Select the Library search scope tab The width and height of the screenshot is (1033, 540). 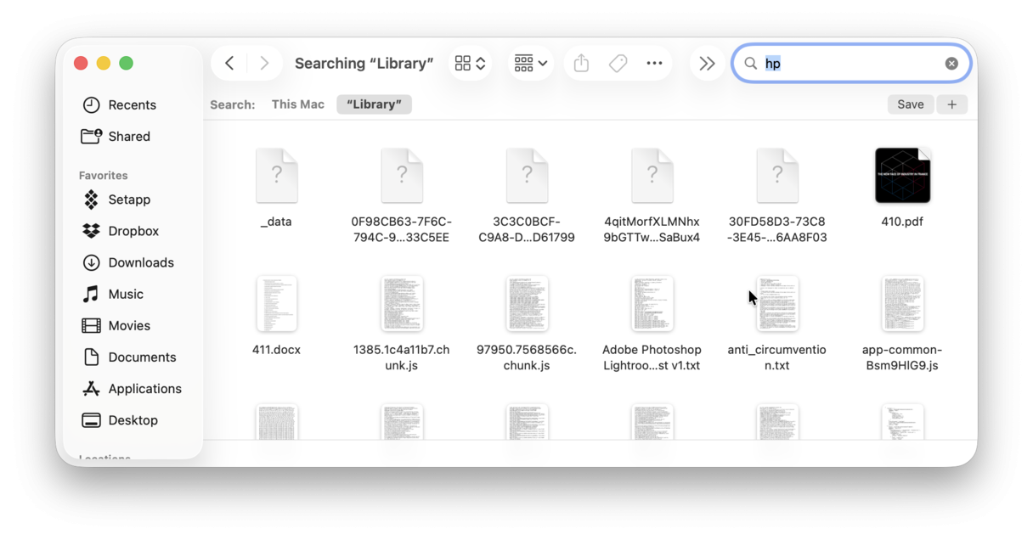click(374, 104)
